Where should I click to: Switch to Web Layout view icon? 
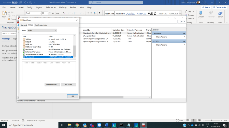(199, 120)
